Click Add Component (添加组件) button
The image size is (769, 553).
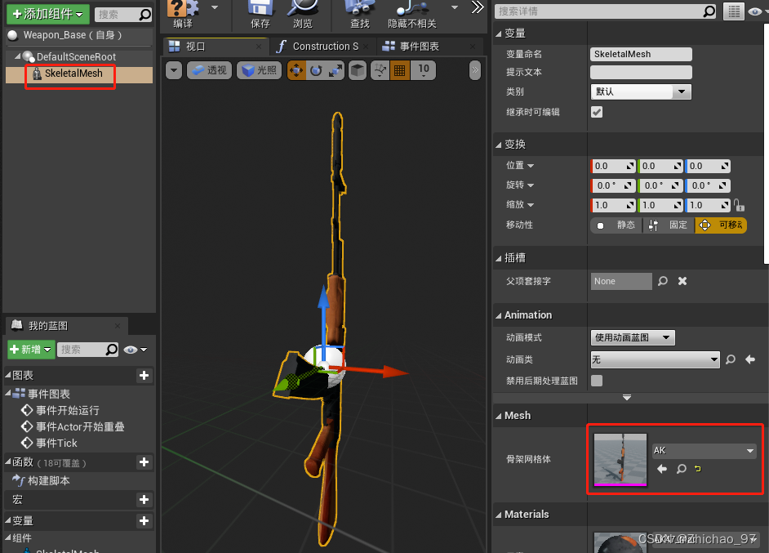(47, 14)
